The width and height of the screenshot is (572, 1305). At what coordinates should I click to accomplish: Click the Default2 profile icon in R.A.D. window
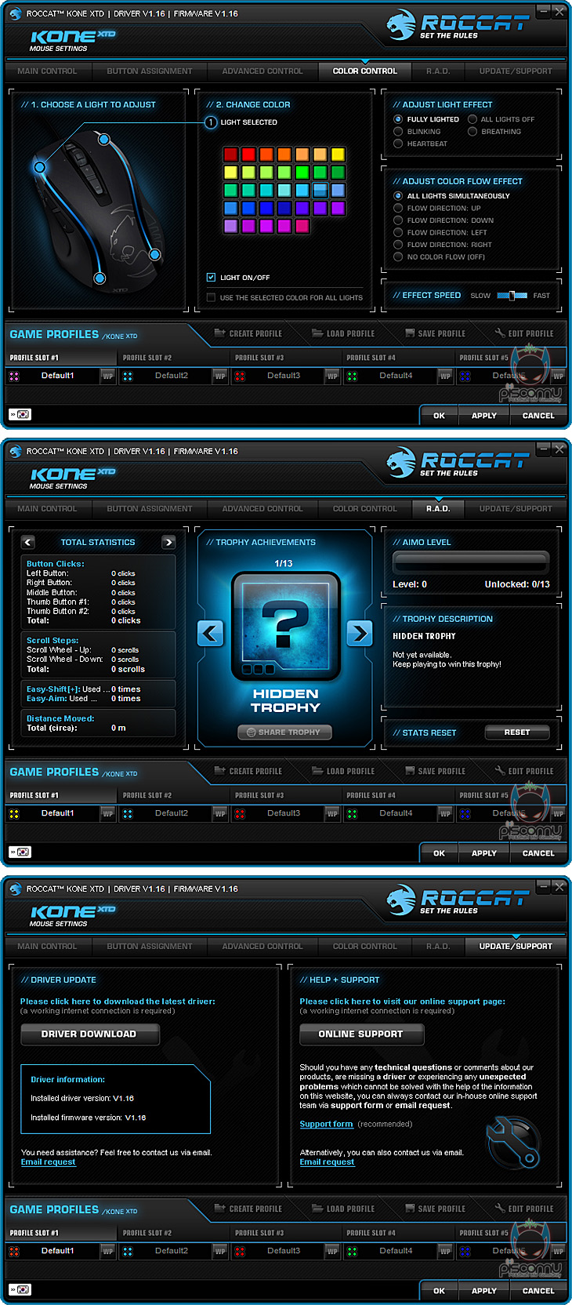coord(128,813)
